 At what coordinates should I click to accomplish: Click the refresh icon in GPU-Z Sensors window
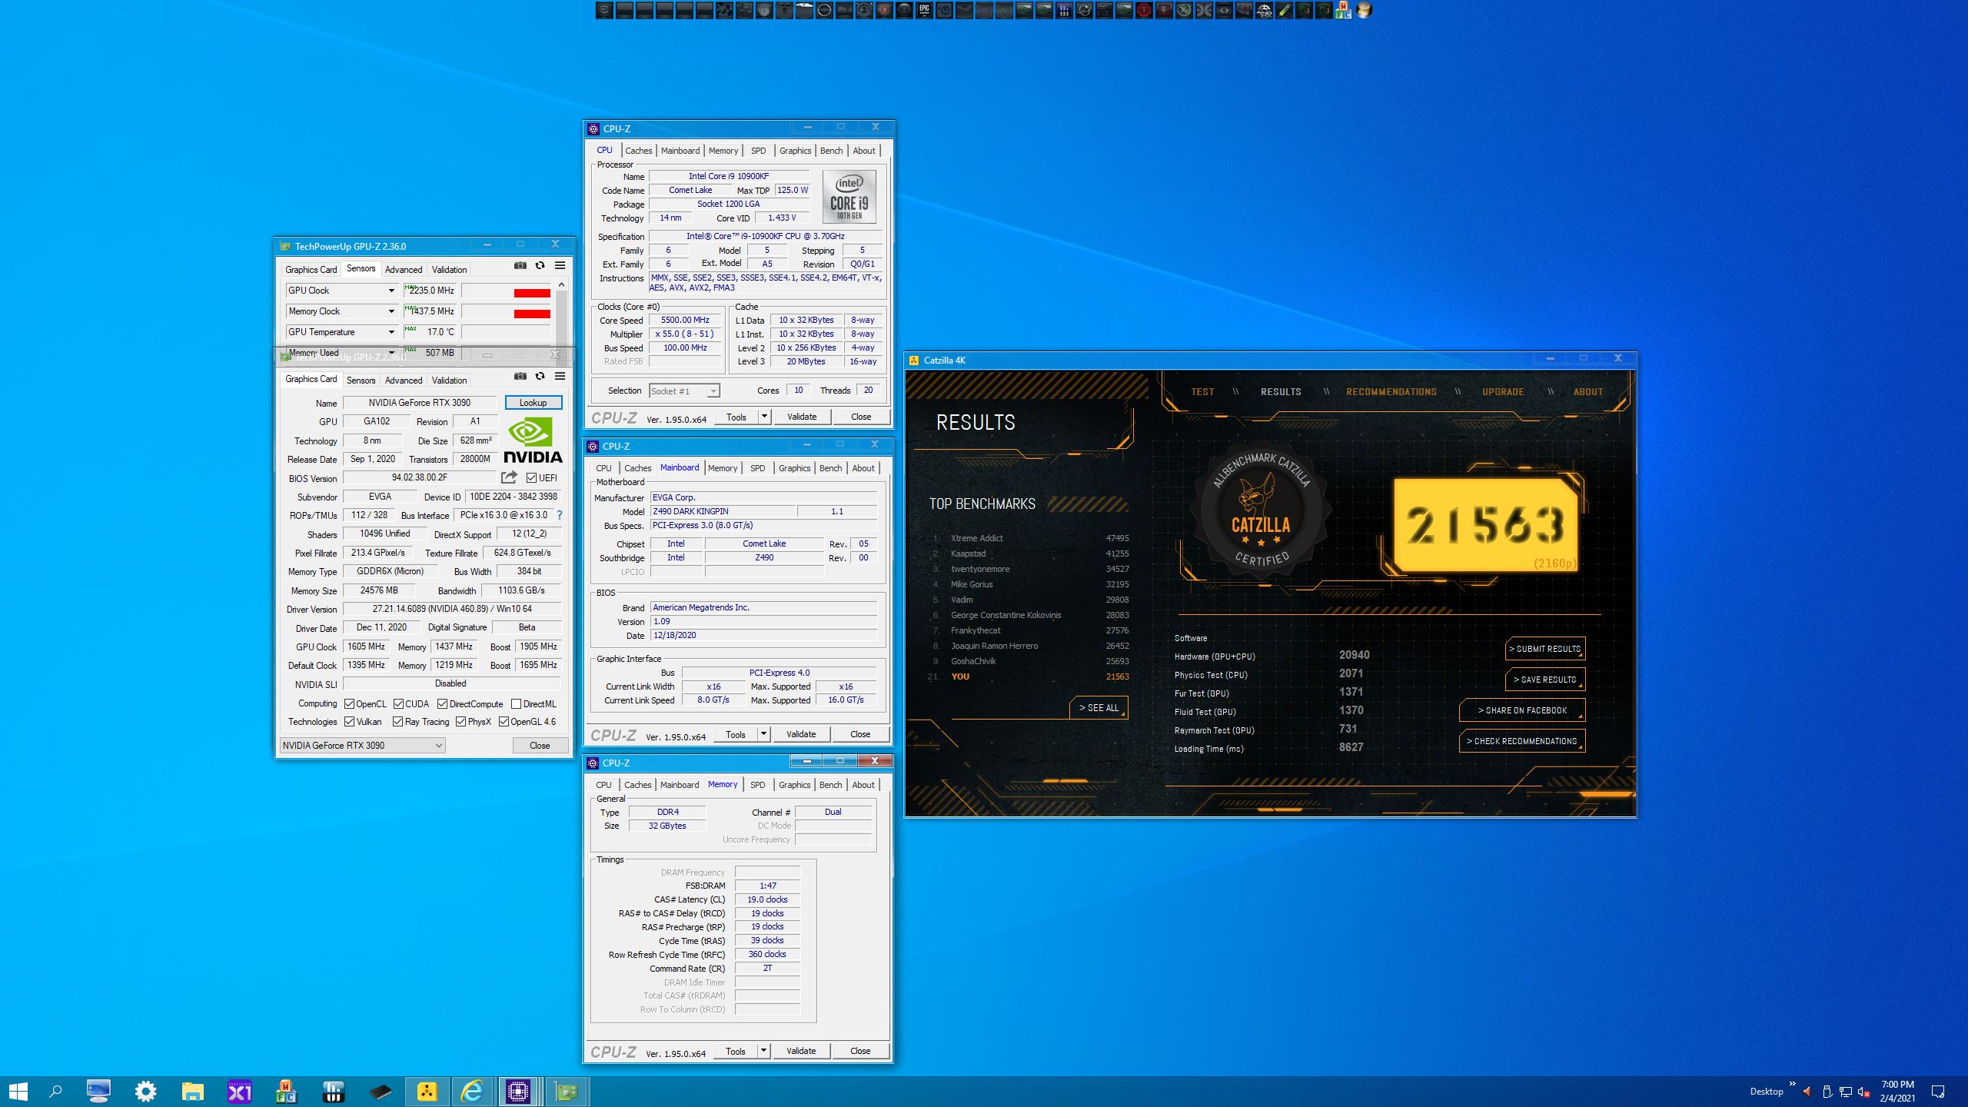(540, 265)
